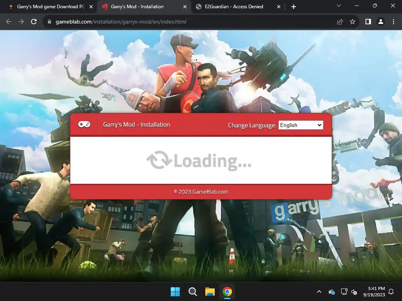Open the Chrome profile menu
Image resolution: width=402 pixels, height=301 pixels.
point(381,22)
